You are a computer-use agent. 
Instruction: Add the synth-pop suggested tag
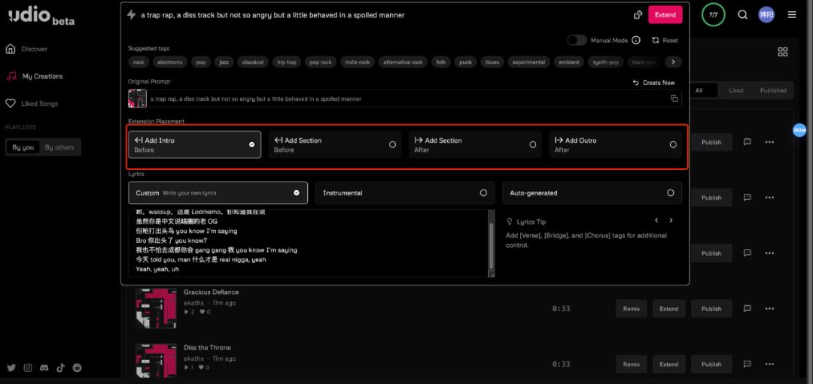(605, 62)
